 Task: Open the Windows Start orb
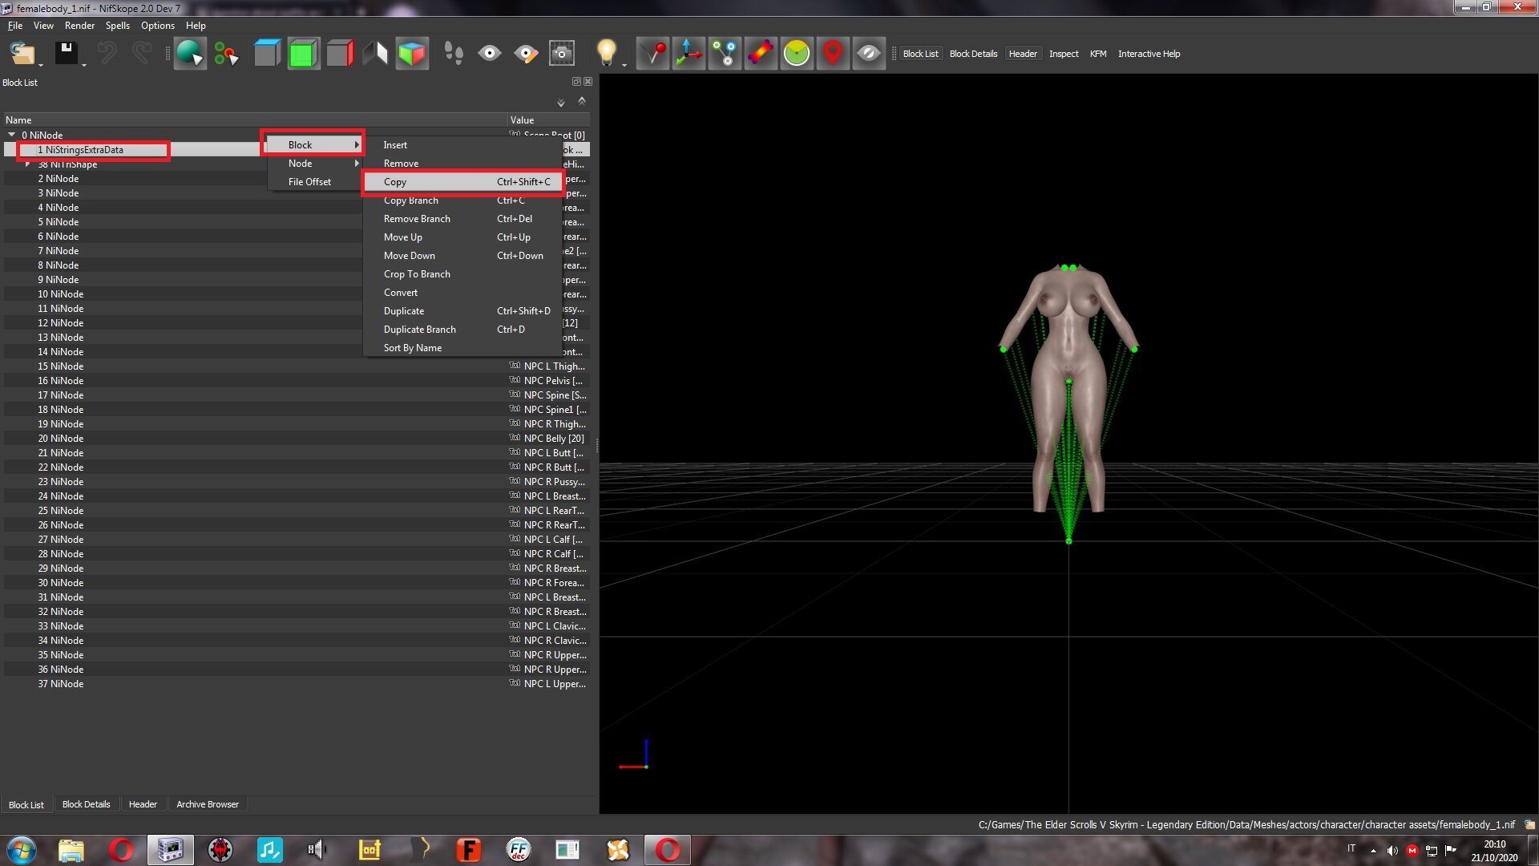coord(22,850)
